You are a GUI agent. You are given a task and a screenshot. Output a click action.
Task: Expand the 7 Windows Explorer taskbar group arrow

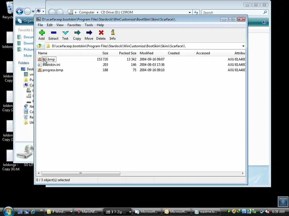coord(71,212)
